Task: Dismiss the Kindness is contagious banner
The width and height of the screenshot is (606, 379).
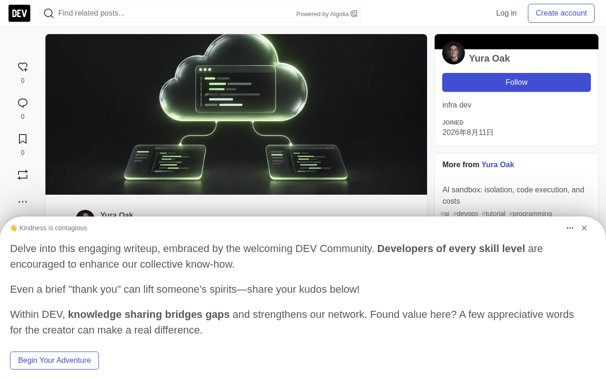Action: pos(584,228)
